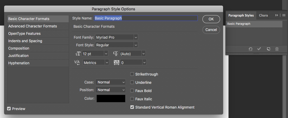
Task: Toggle the Faux Bold checkbox
Action: click(132, 91)
